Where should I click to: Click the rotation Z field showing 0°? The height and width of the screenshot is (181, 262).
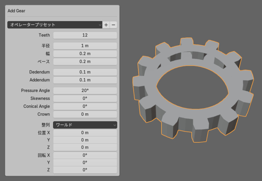85,170
